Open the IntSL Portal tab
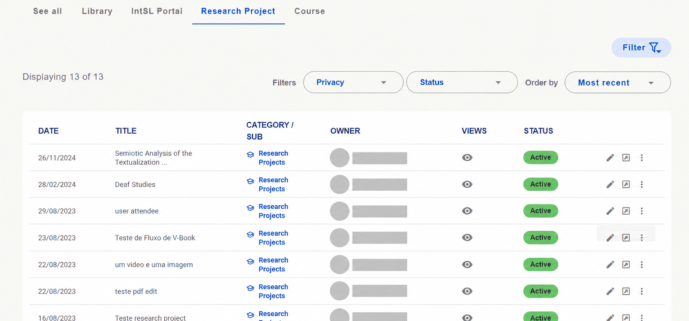Image resolution: width=689 pixels, height=321 pixels. (157, 11)
